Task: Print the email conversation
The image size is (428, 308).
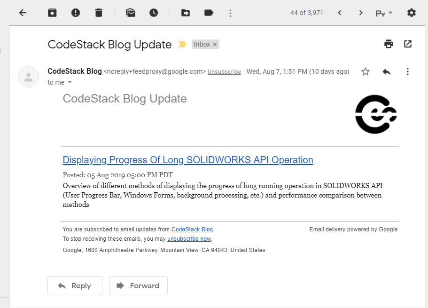Action: [x=389, y=44]
